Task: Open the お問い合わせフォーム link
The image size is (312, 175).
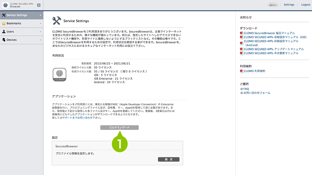Action: 257,93
